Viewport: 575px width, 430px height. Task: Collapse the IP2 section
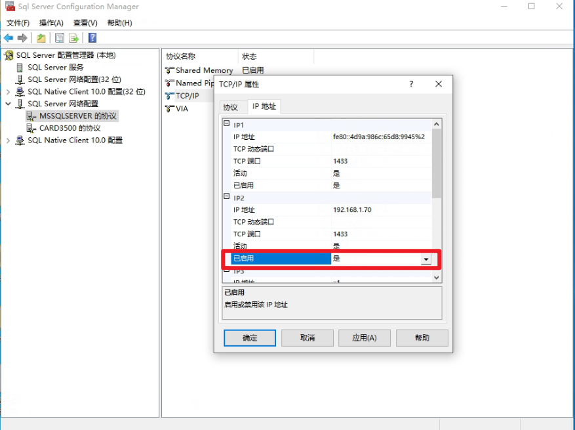(x=227, y=196)
